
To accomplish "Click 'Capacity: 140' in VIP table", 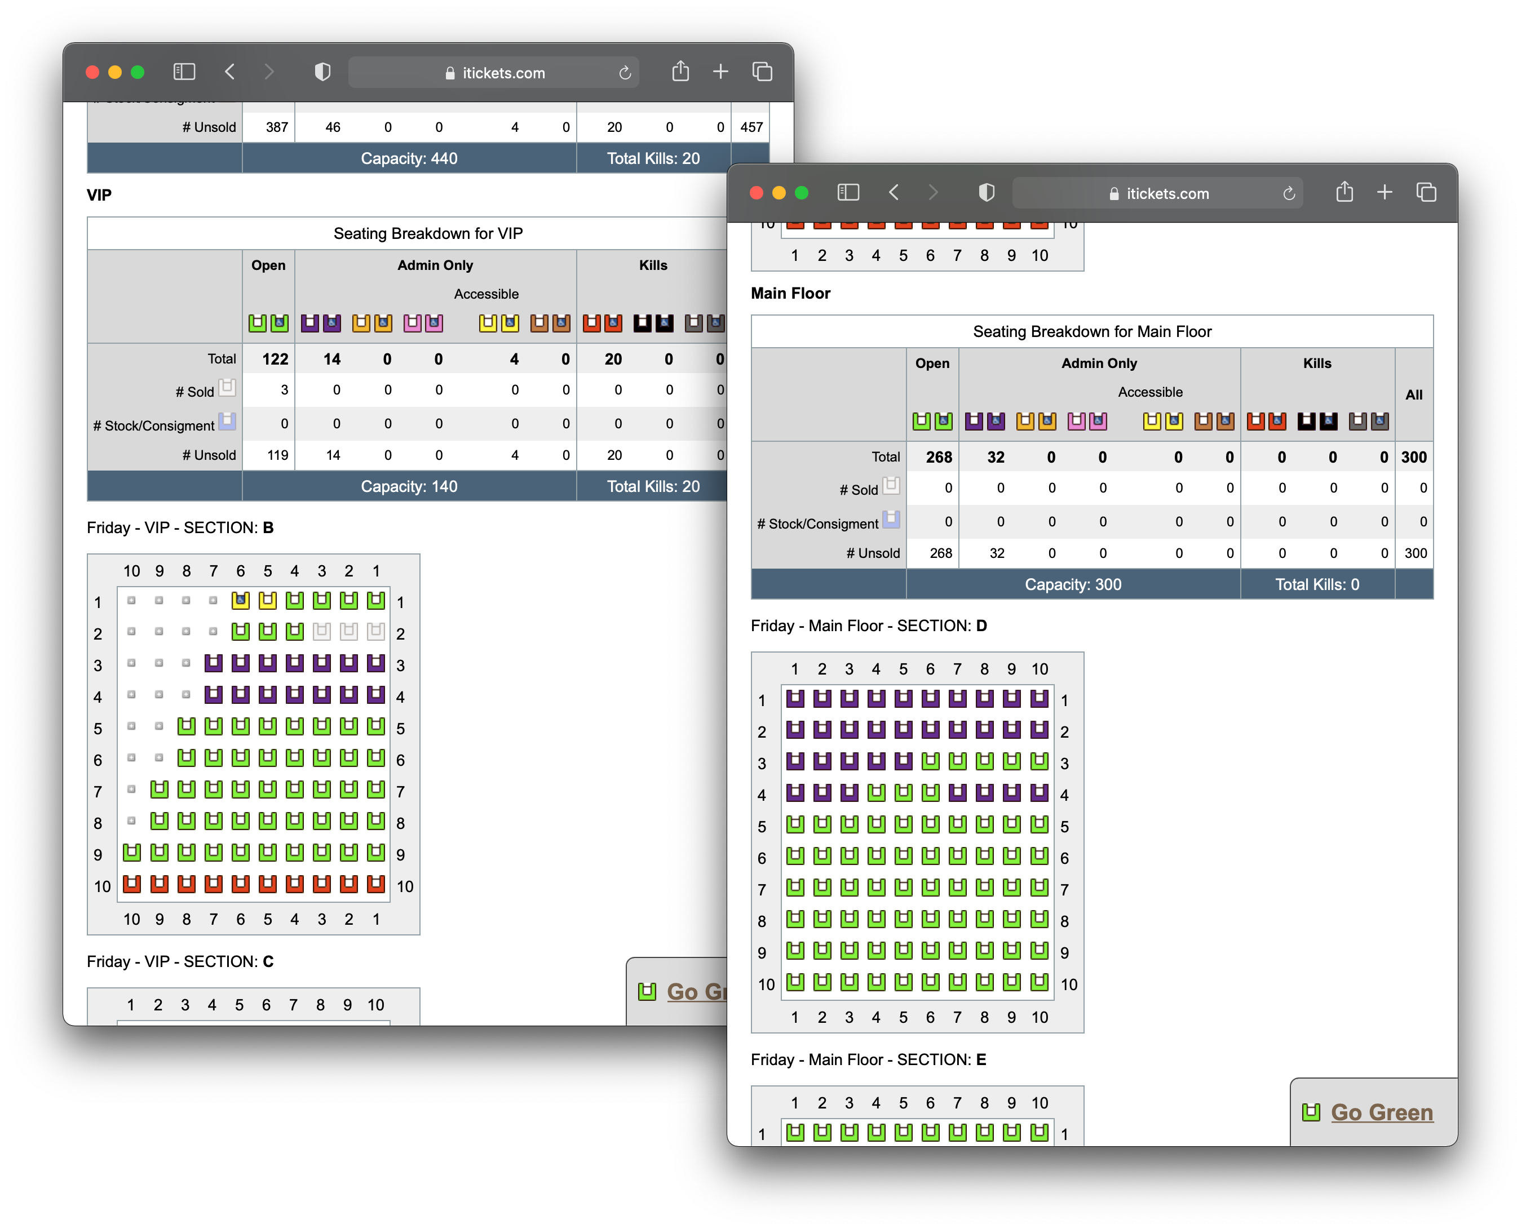I will tap(408, 486).
